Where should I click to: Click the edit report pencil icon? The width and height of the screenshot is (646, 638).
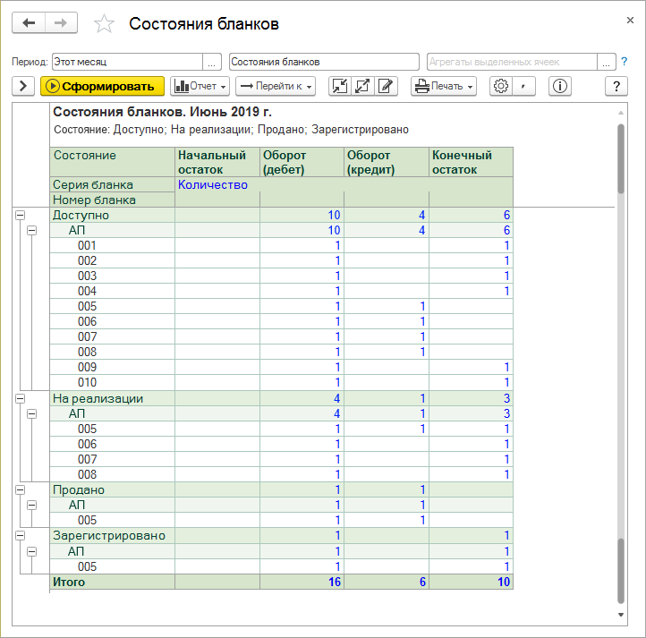pyautogui.click(x=386, y=86)
